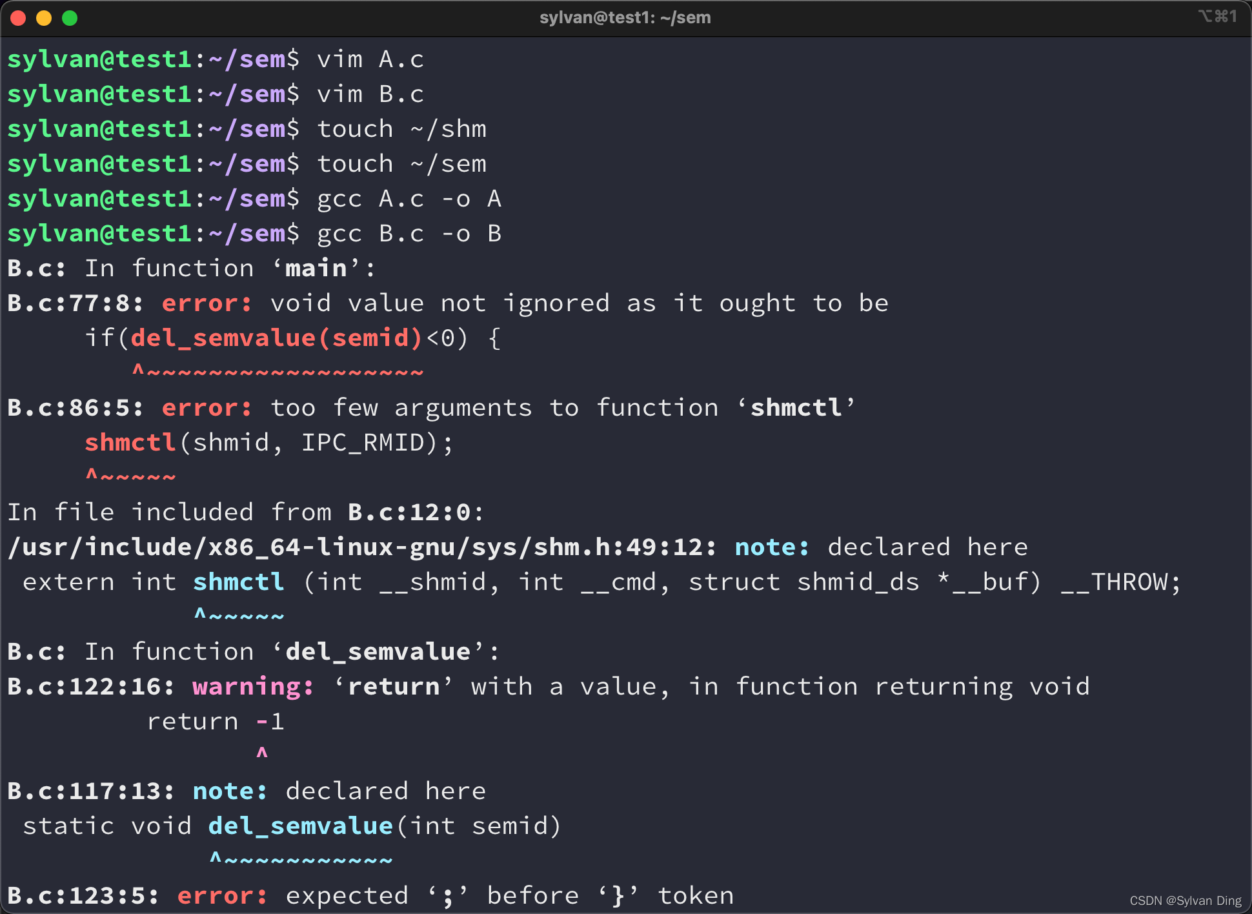This screenshot has width=1252, height=914.
Task: Click the line "B.c: In function 'main':"
Action: (191, 269)
